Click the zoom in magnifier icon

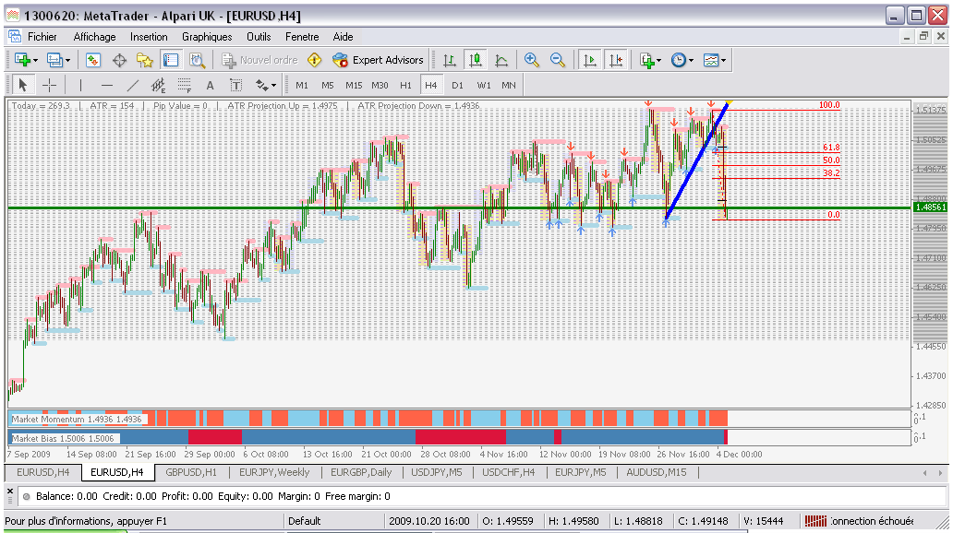pos(532,60)
